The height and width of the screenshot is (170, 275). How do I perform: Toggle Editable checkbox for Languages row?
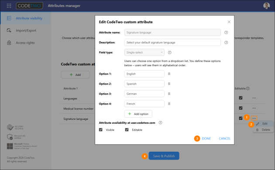point(241,98)
